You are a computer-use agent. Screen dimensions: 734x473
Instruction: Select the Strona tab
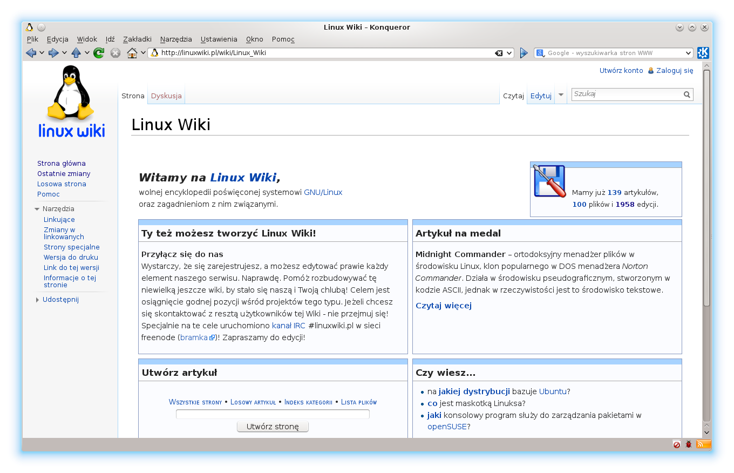click(x=133, y=96)
